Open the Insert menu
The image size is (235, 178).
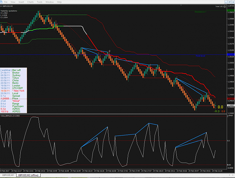pos(21,2)
